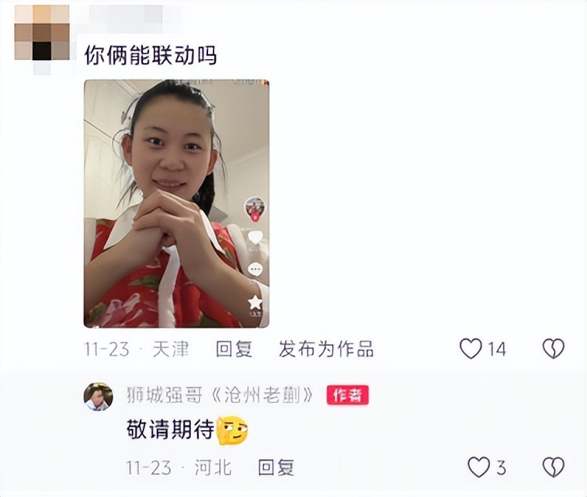This screenshot has height=497, width=587.
Task: Reply to the author's 敬请期待 comment
Action: pyautogui.click(x=276, y=467)
